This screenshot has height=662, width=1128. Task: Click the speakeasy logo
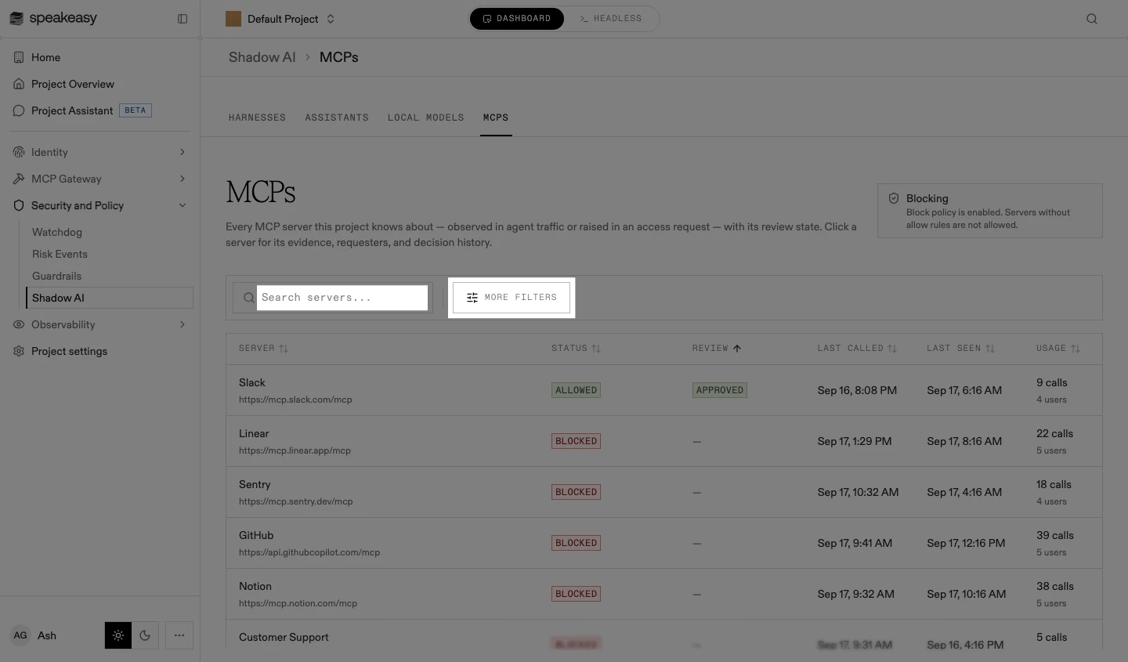point(52,18)
